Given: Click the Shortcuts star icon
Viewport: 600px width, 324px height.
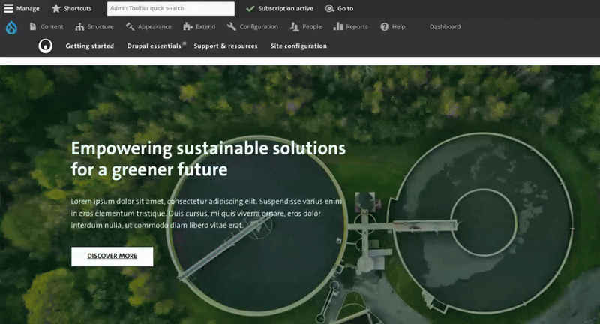Looking at the screenshot, I should [56, 8].
